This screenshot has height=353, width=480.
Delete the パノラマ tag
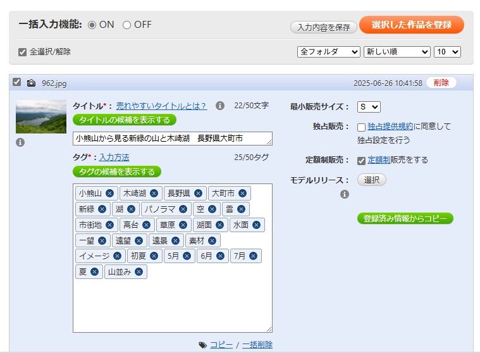click(183, 209)
